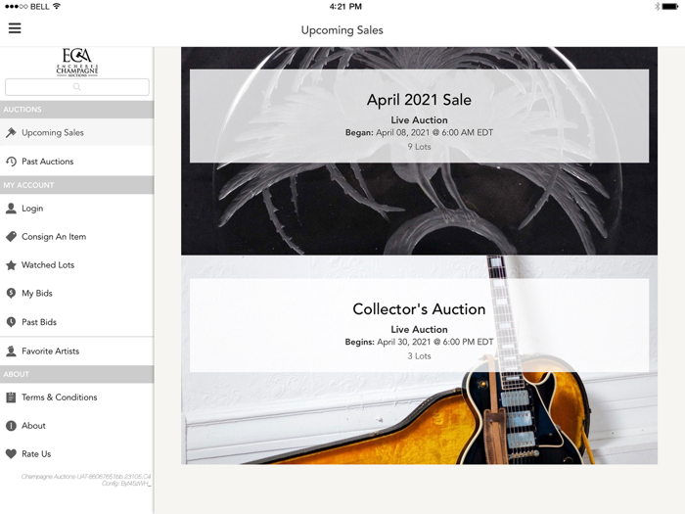Click the gavel icon beside Upcoming Sales

pos(11,132)
